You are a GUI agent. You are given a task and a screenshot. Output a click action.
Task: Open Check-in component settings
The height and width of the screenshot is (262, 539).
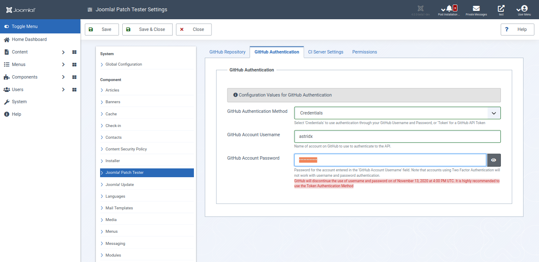[147, 125]
